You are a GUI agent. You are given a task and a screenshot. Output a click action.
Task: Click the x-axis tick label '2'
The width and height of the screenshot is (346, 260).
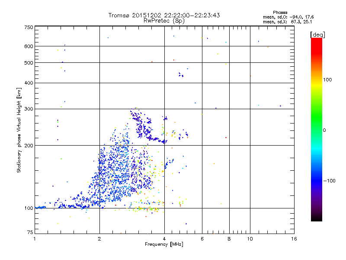coord(99,239)
